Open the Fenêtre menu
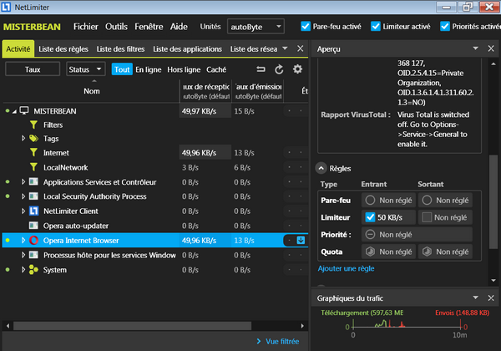This screenshot has width=501, height=351. [149, 27]
